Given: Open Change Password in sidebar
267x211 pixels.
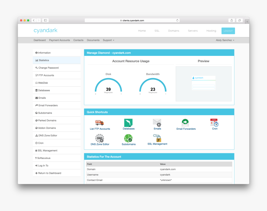Looking at the screenshot, I should pos(57,68).
